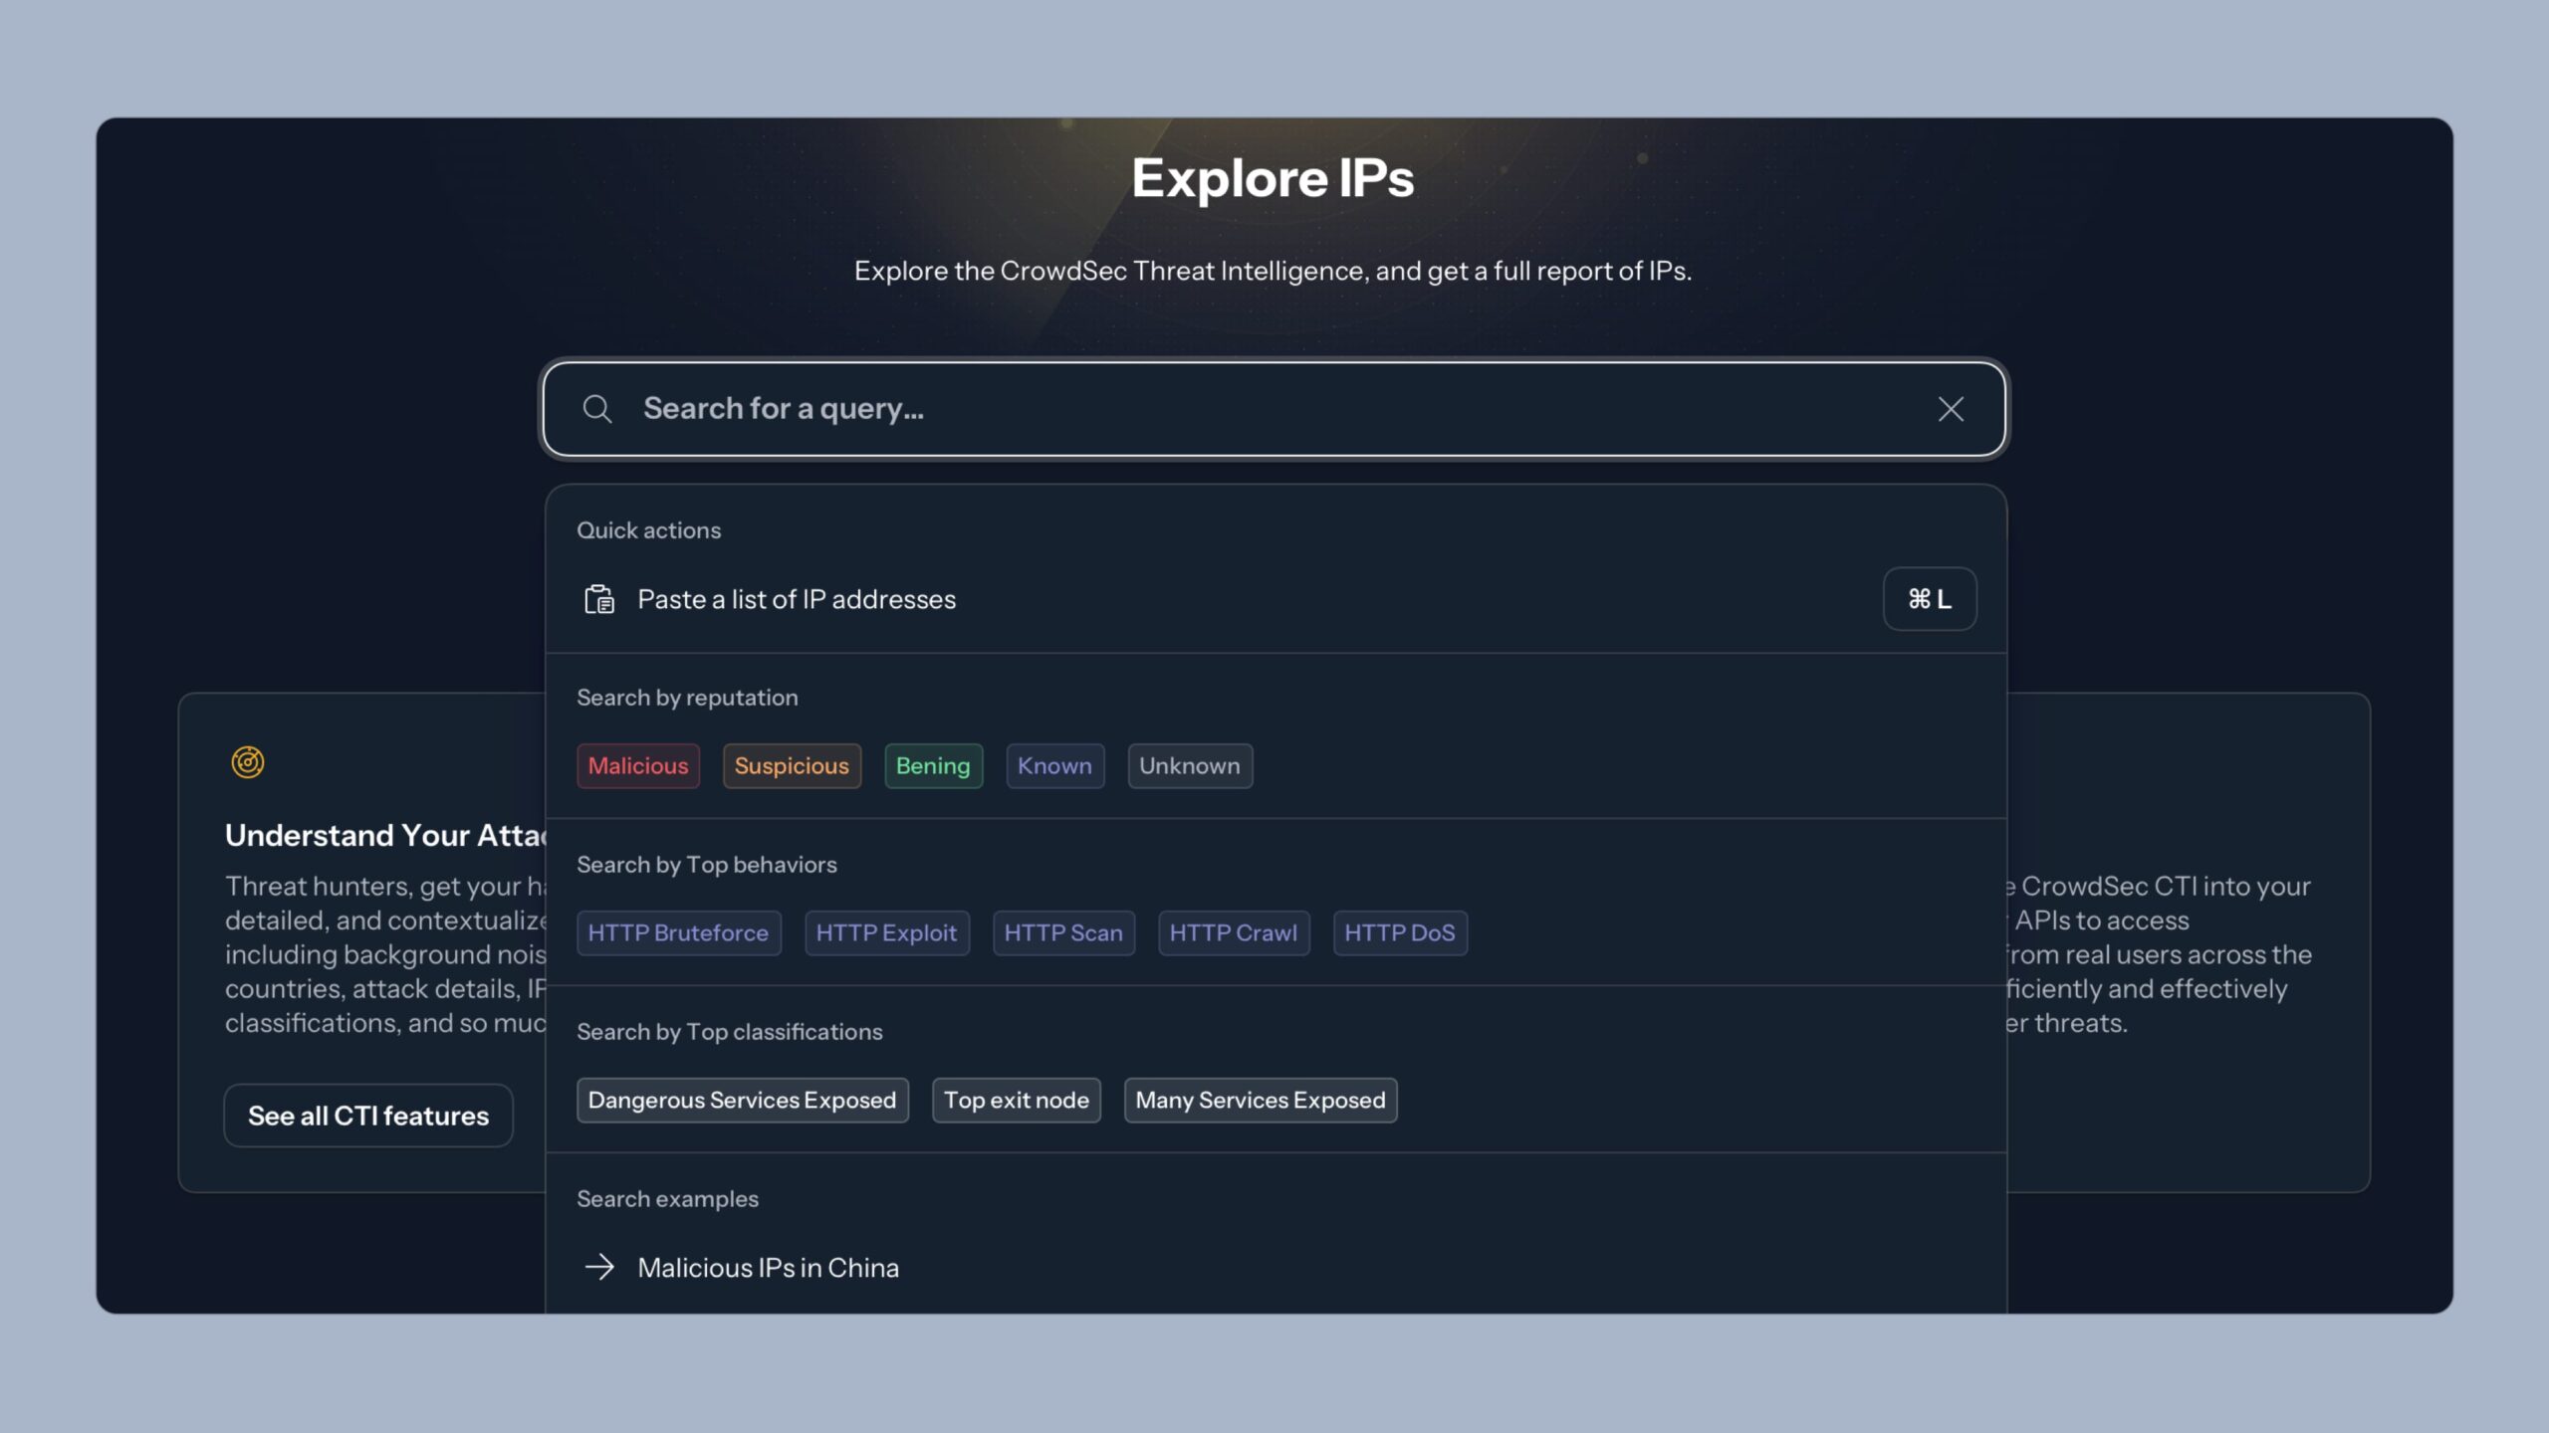The height and width of the screenshot is (1433, 2549).
Task: Choose the HTTP DoS behavior tag
Action: pos(1400,933)
